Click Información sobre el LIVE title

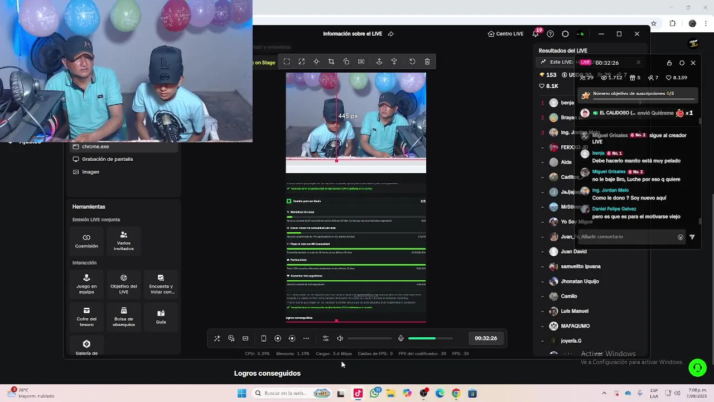(x=353, y=34)
